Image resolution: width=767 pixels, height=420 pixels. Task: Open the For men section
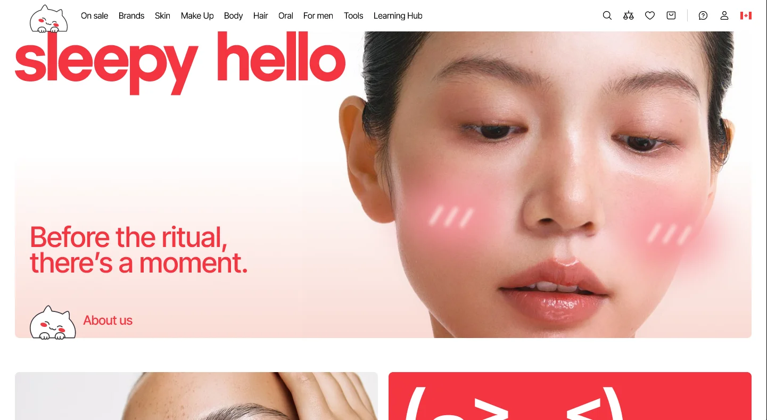coord(318,16)
